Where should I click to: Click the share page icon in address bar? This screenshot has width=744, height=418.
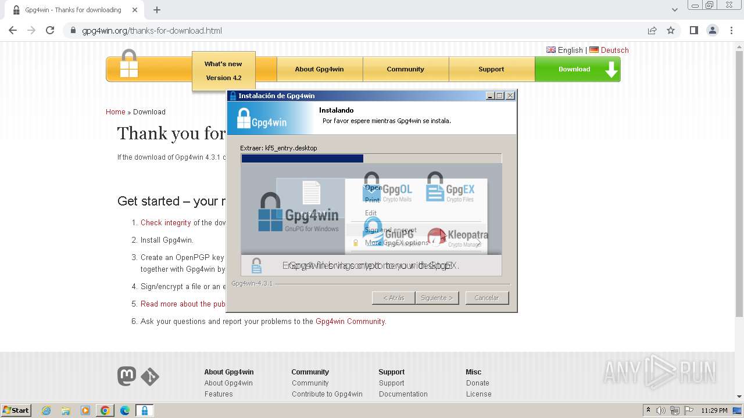(652, 30)
